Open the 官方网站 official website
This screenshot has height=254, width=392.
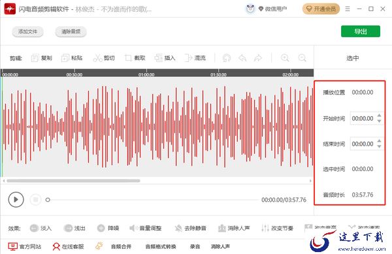coord(25,247)
